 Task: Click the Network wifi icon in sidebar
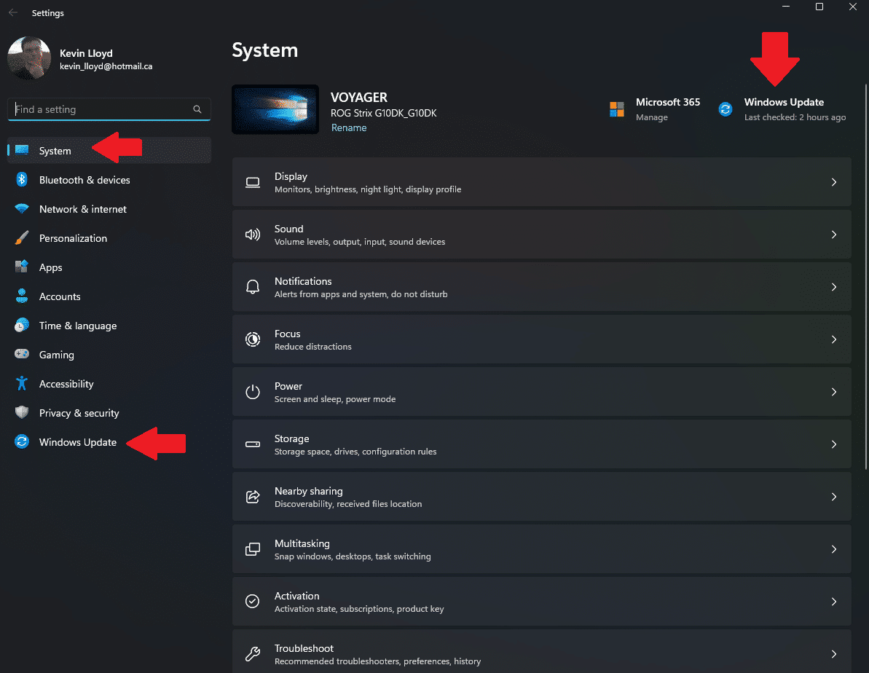tap(22, 209)
